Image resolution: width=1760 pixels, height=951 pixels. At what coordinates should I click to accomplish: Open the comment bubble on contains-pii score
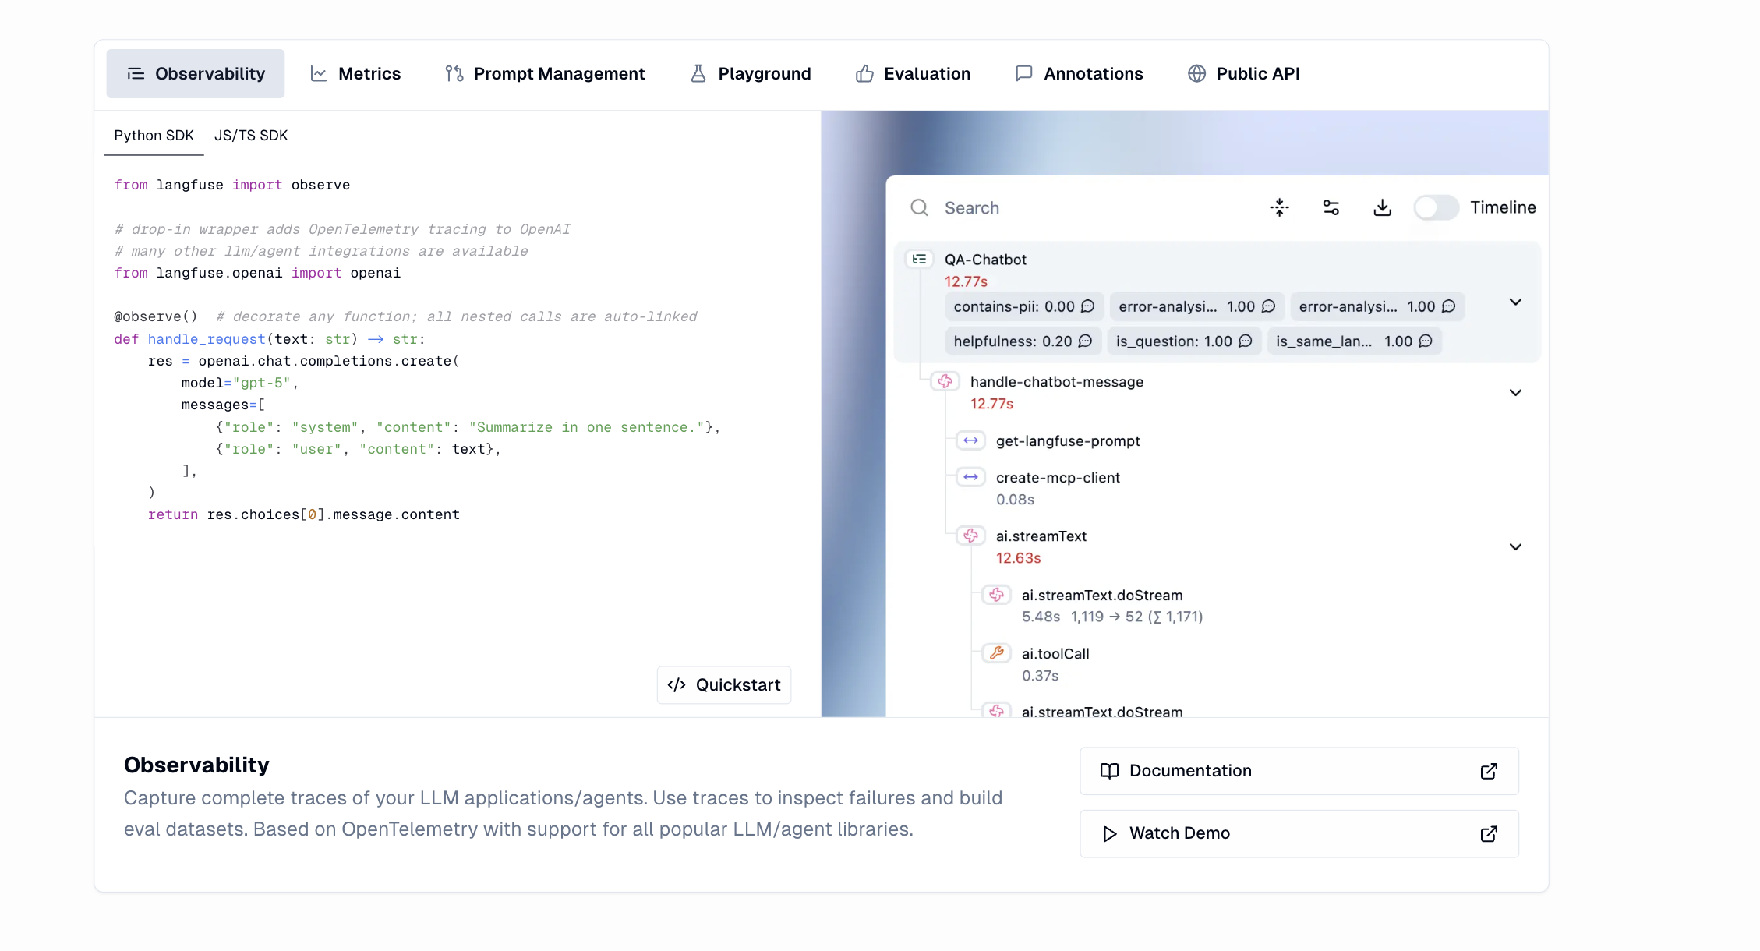point(1088,306)
